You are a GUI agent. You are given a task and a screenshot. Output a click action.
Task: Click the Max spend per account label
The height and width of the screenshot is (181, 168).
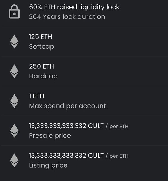tap(67, 106)
